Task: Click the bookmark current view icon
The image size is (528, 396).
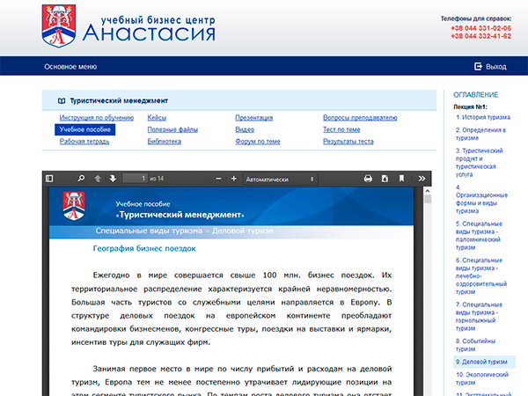Action: click(403, 179)
